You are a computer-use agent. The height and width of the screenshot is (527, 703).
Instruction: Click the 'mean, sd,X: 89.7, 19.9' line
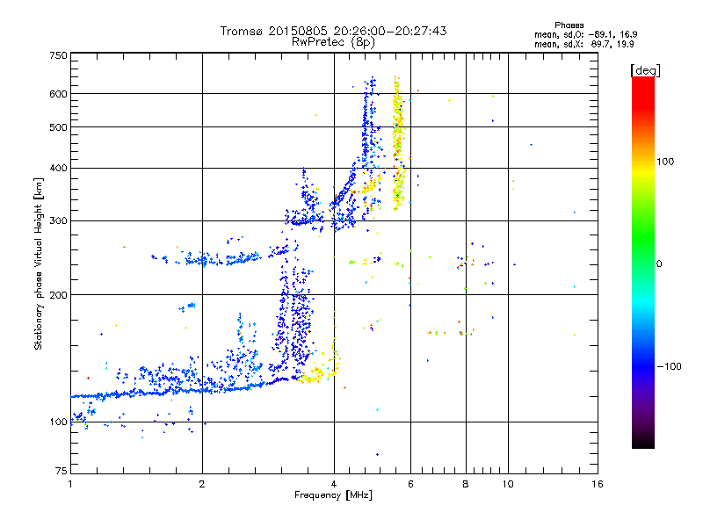tap(583, 44)
